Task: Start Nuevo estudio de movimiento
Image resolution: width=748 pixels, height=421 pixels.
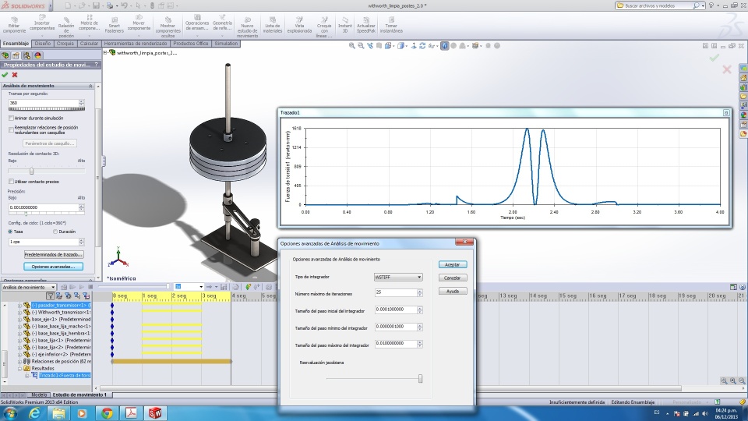Action: (x=247, y=27)
